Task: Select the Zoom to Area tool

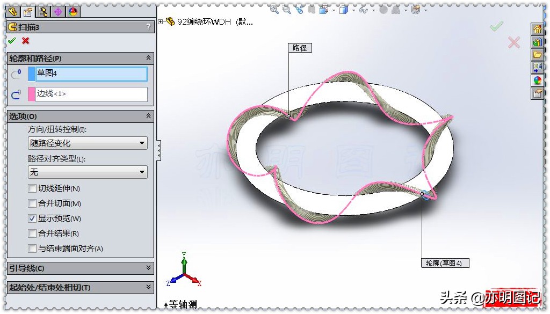Action: click(x=286, y=9)
